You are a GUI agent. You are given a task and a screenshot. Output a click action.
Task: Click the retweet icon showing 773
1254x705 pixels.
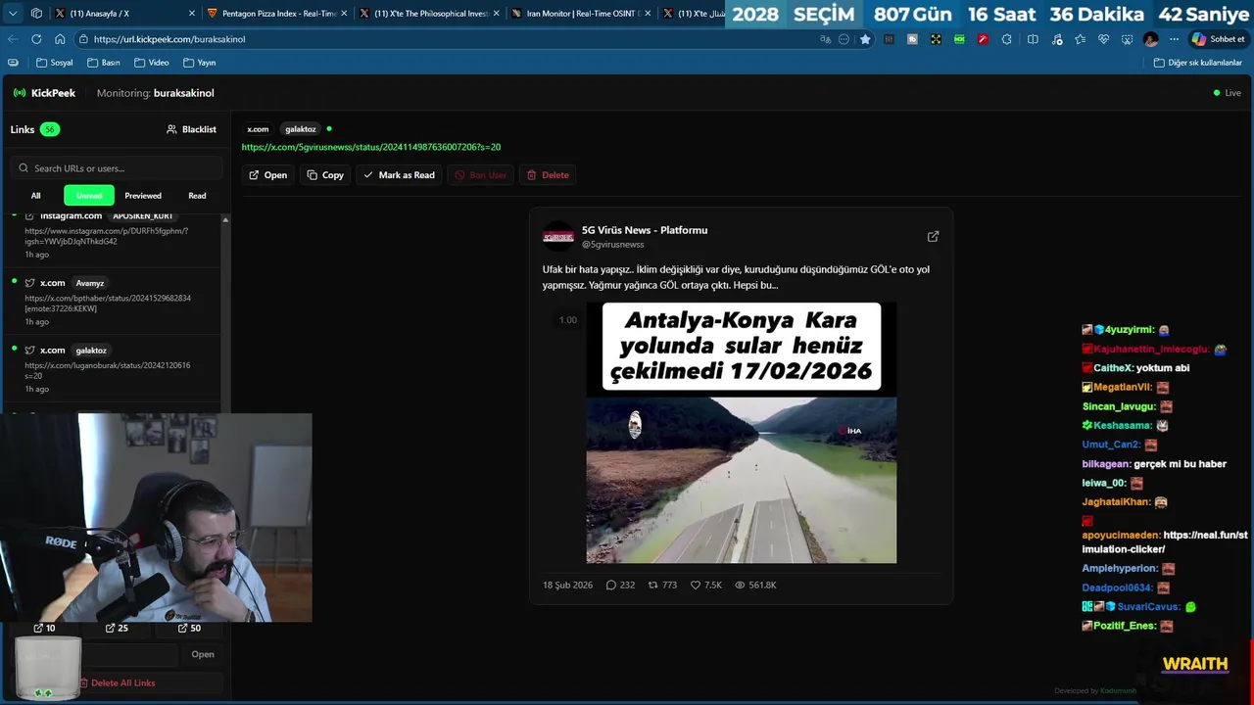(653, 585)
